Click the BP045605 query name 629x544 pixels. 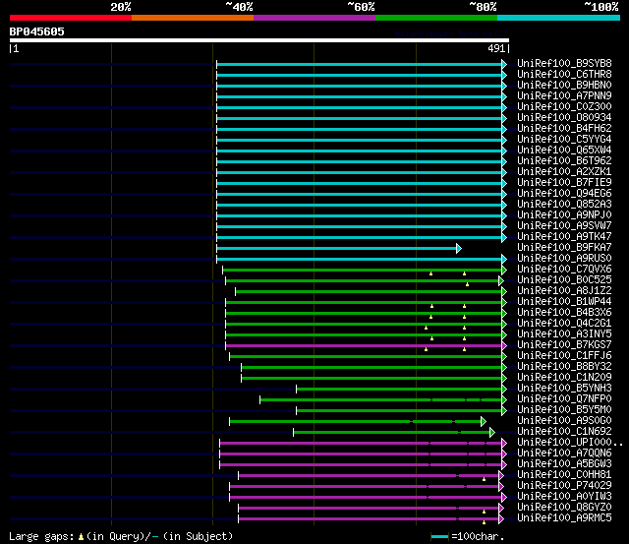37,31
